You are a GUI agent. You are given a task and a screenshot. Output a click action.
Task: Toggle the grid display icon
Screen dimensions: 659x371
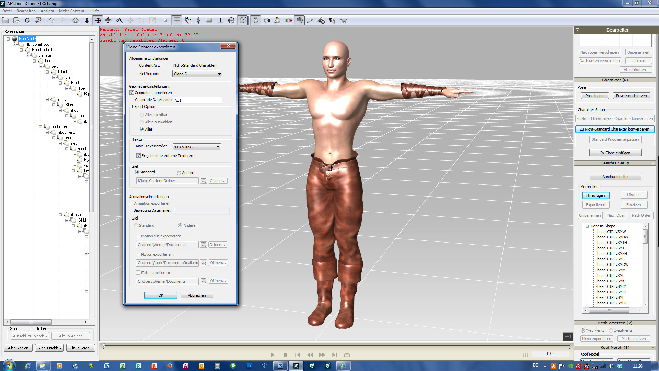tap(177, 21)
